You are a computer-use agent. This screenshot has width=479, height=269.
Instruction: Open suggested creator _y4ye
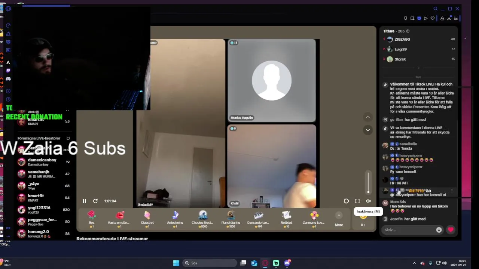click(43, 186)
